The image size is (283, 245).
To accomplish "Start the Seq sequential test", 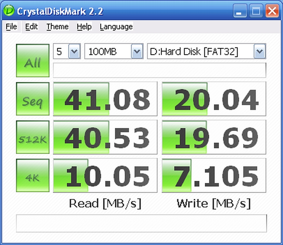I will 33,99.
